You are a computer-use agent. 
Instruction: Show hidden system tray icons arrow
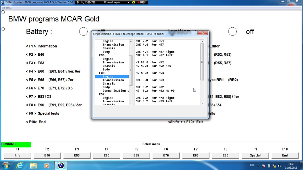pyautogui.click(x=259, y=166)
